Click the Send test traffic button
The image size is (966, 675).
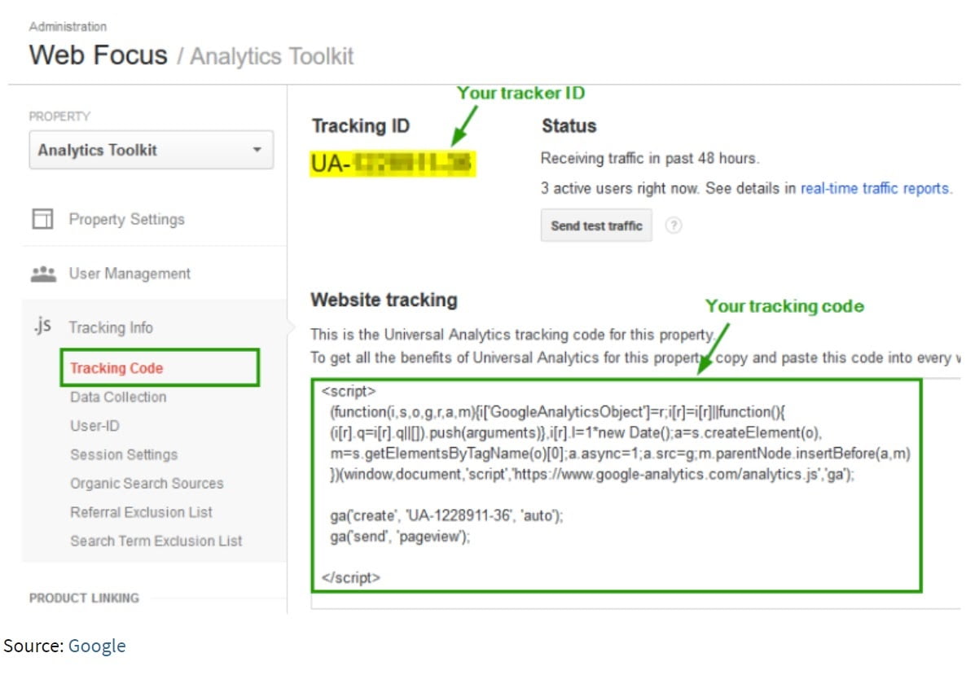pos(596,226)
